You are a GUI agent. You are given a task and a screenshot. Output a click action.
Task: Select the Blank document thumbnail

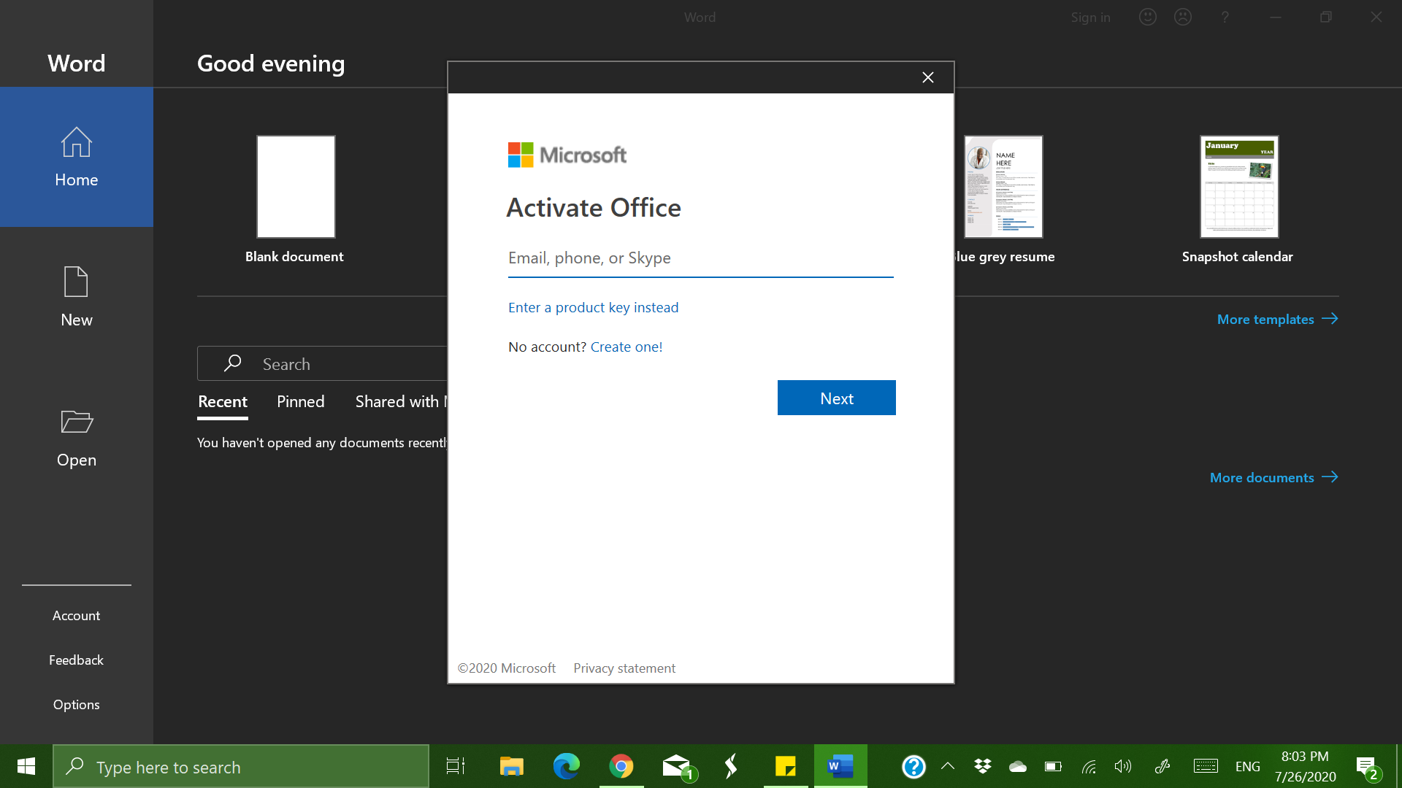tap(295, 187)
